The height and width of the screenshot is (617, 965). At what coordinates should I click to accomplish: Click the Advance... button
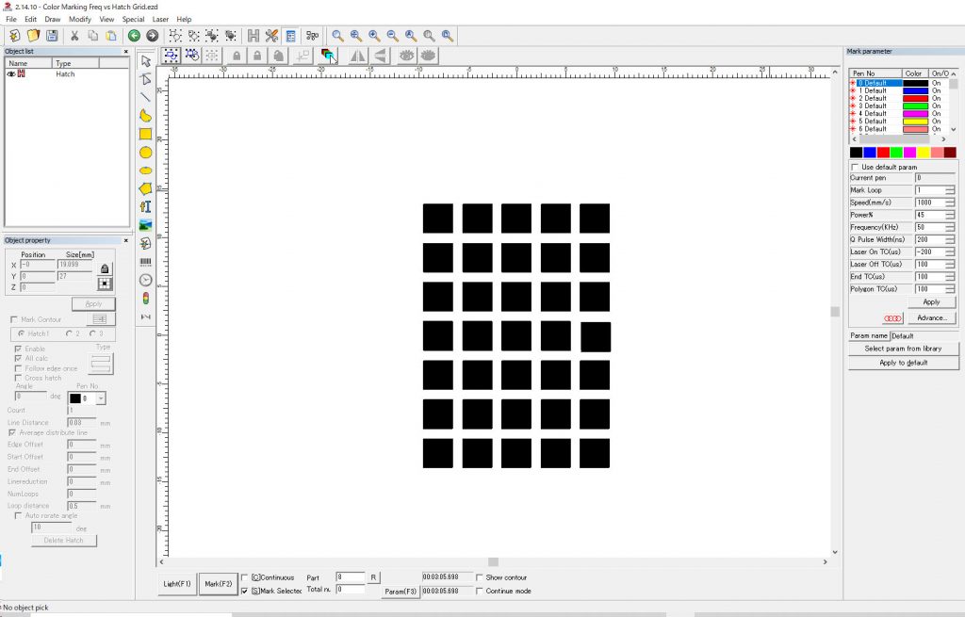coord(932,318)
